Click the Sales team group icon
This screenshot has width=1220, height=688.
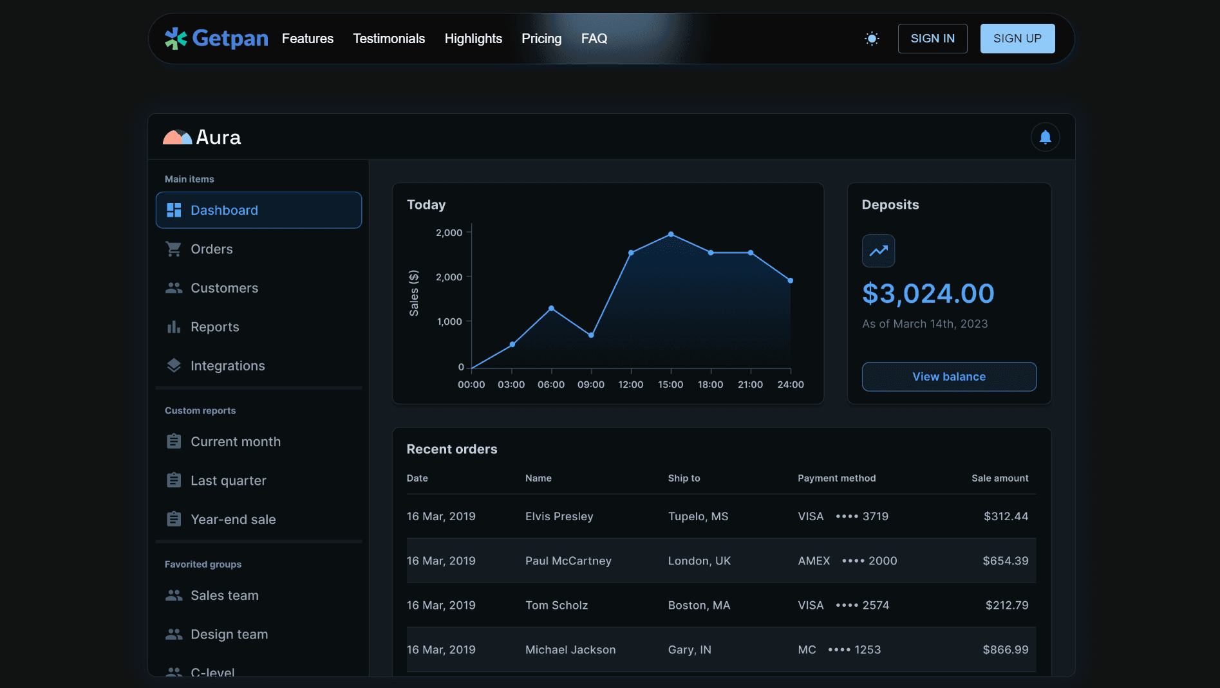coord(173,595)
